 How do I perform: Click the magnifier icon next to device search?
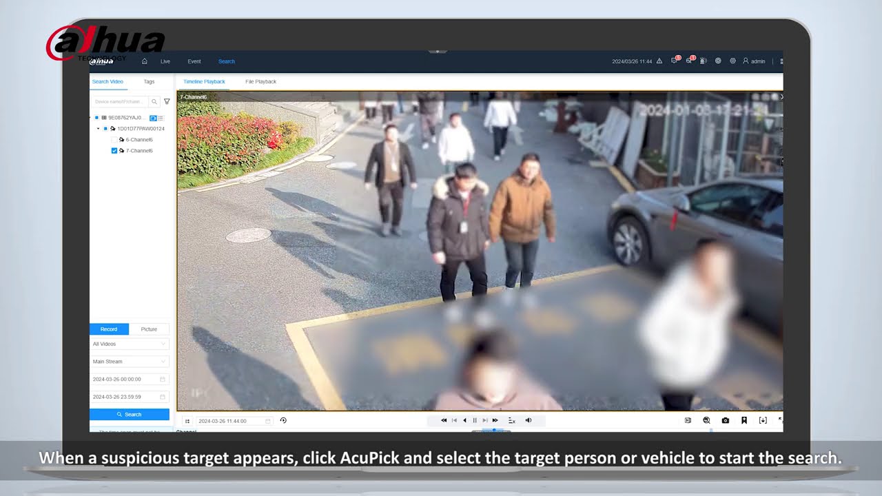pyautogui.click(x=154, y=101)
